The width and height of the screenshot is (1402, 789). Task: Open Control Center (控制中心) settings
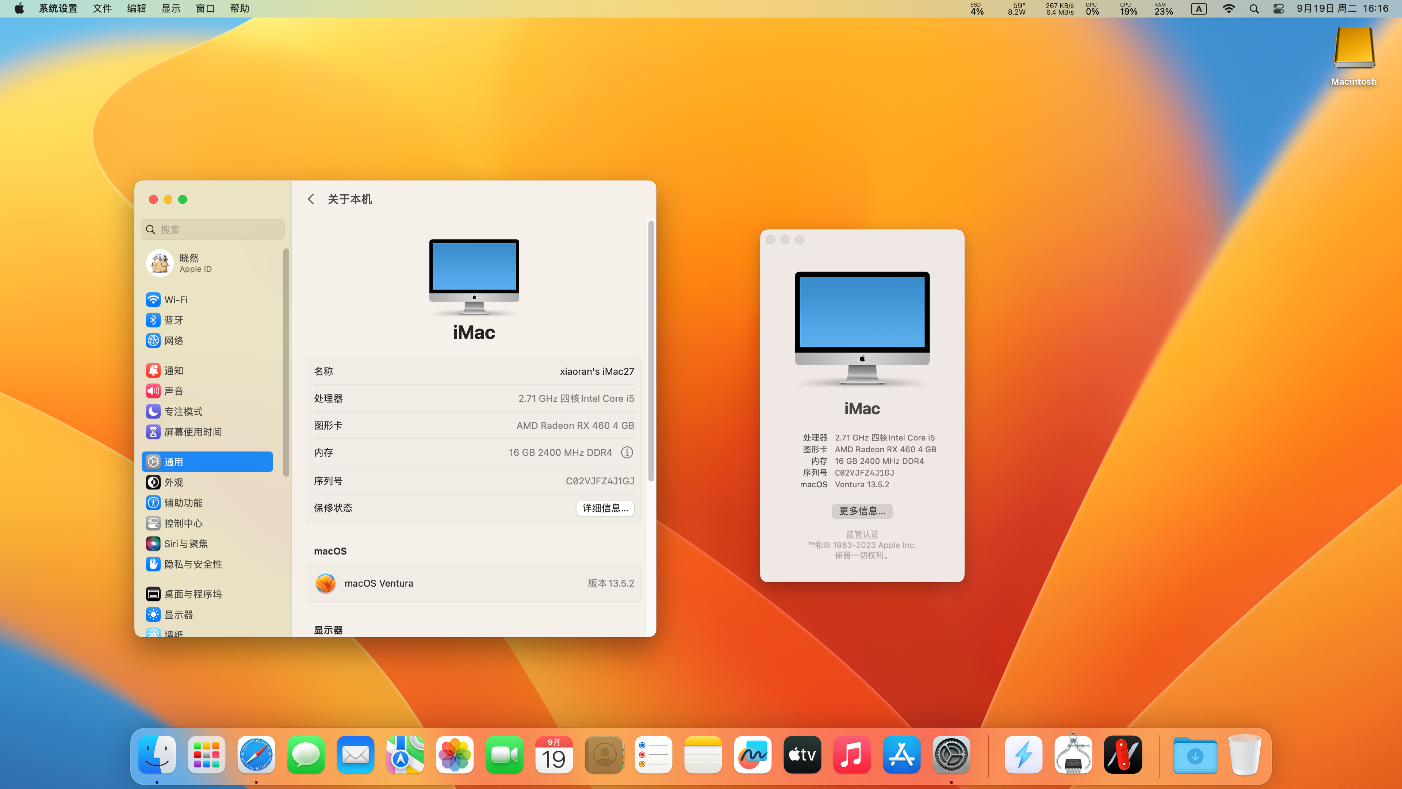coord(183,523)
